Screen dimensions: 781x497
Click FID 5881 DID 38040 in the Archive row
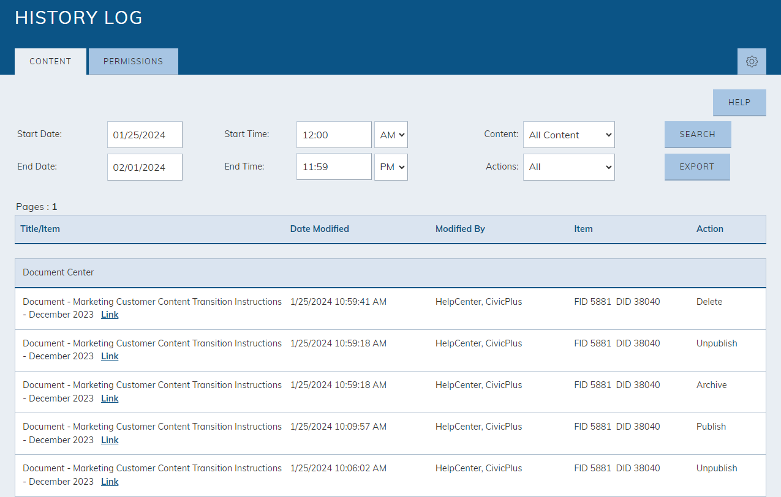(617, 385)
